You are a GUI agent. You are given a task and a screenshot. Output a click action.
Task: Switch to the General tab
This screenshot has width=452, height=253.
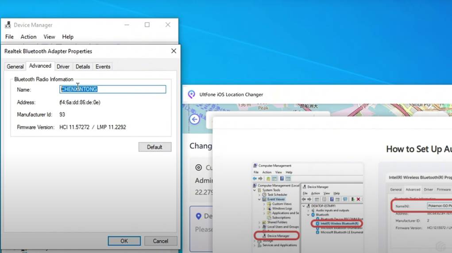(15, 66)
